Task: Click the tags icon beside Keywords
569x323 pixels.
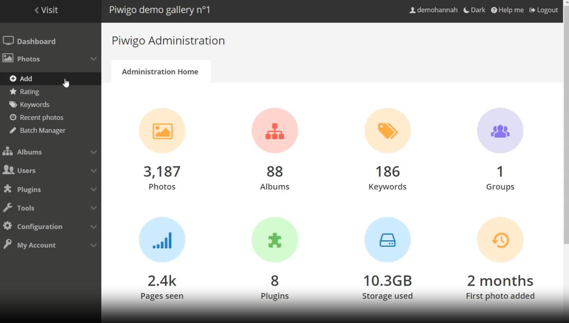Action: (x=13, y=105)
